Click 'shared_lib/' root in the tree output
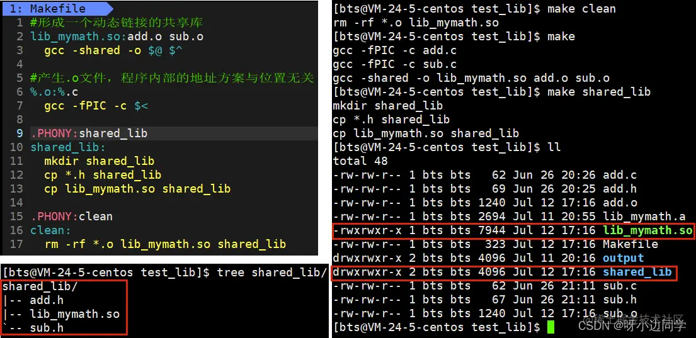696x338 pixels. point(40,286)
